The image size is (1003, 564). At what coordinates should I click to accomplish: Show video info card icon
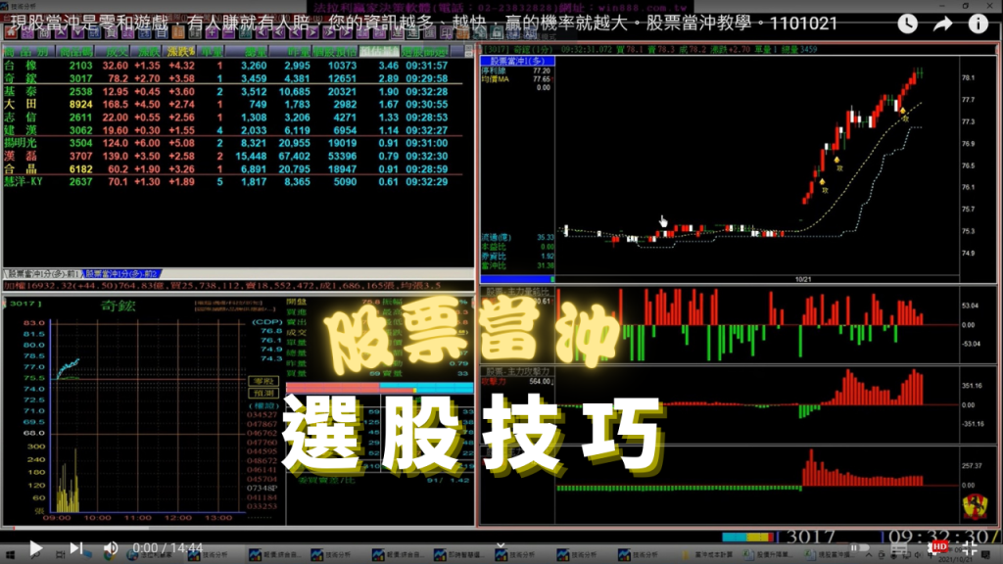[978, 23]
